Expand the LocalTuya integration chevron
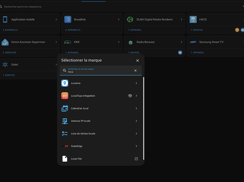The image size is (244, 182). (136, 96)
